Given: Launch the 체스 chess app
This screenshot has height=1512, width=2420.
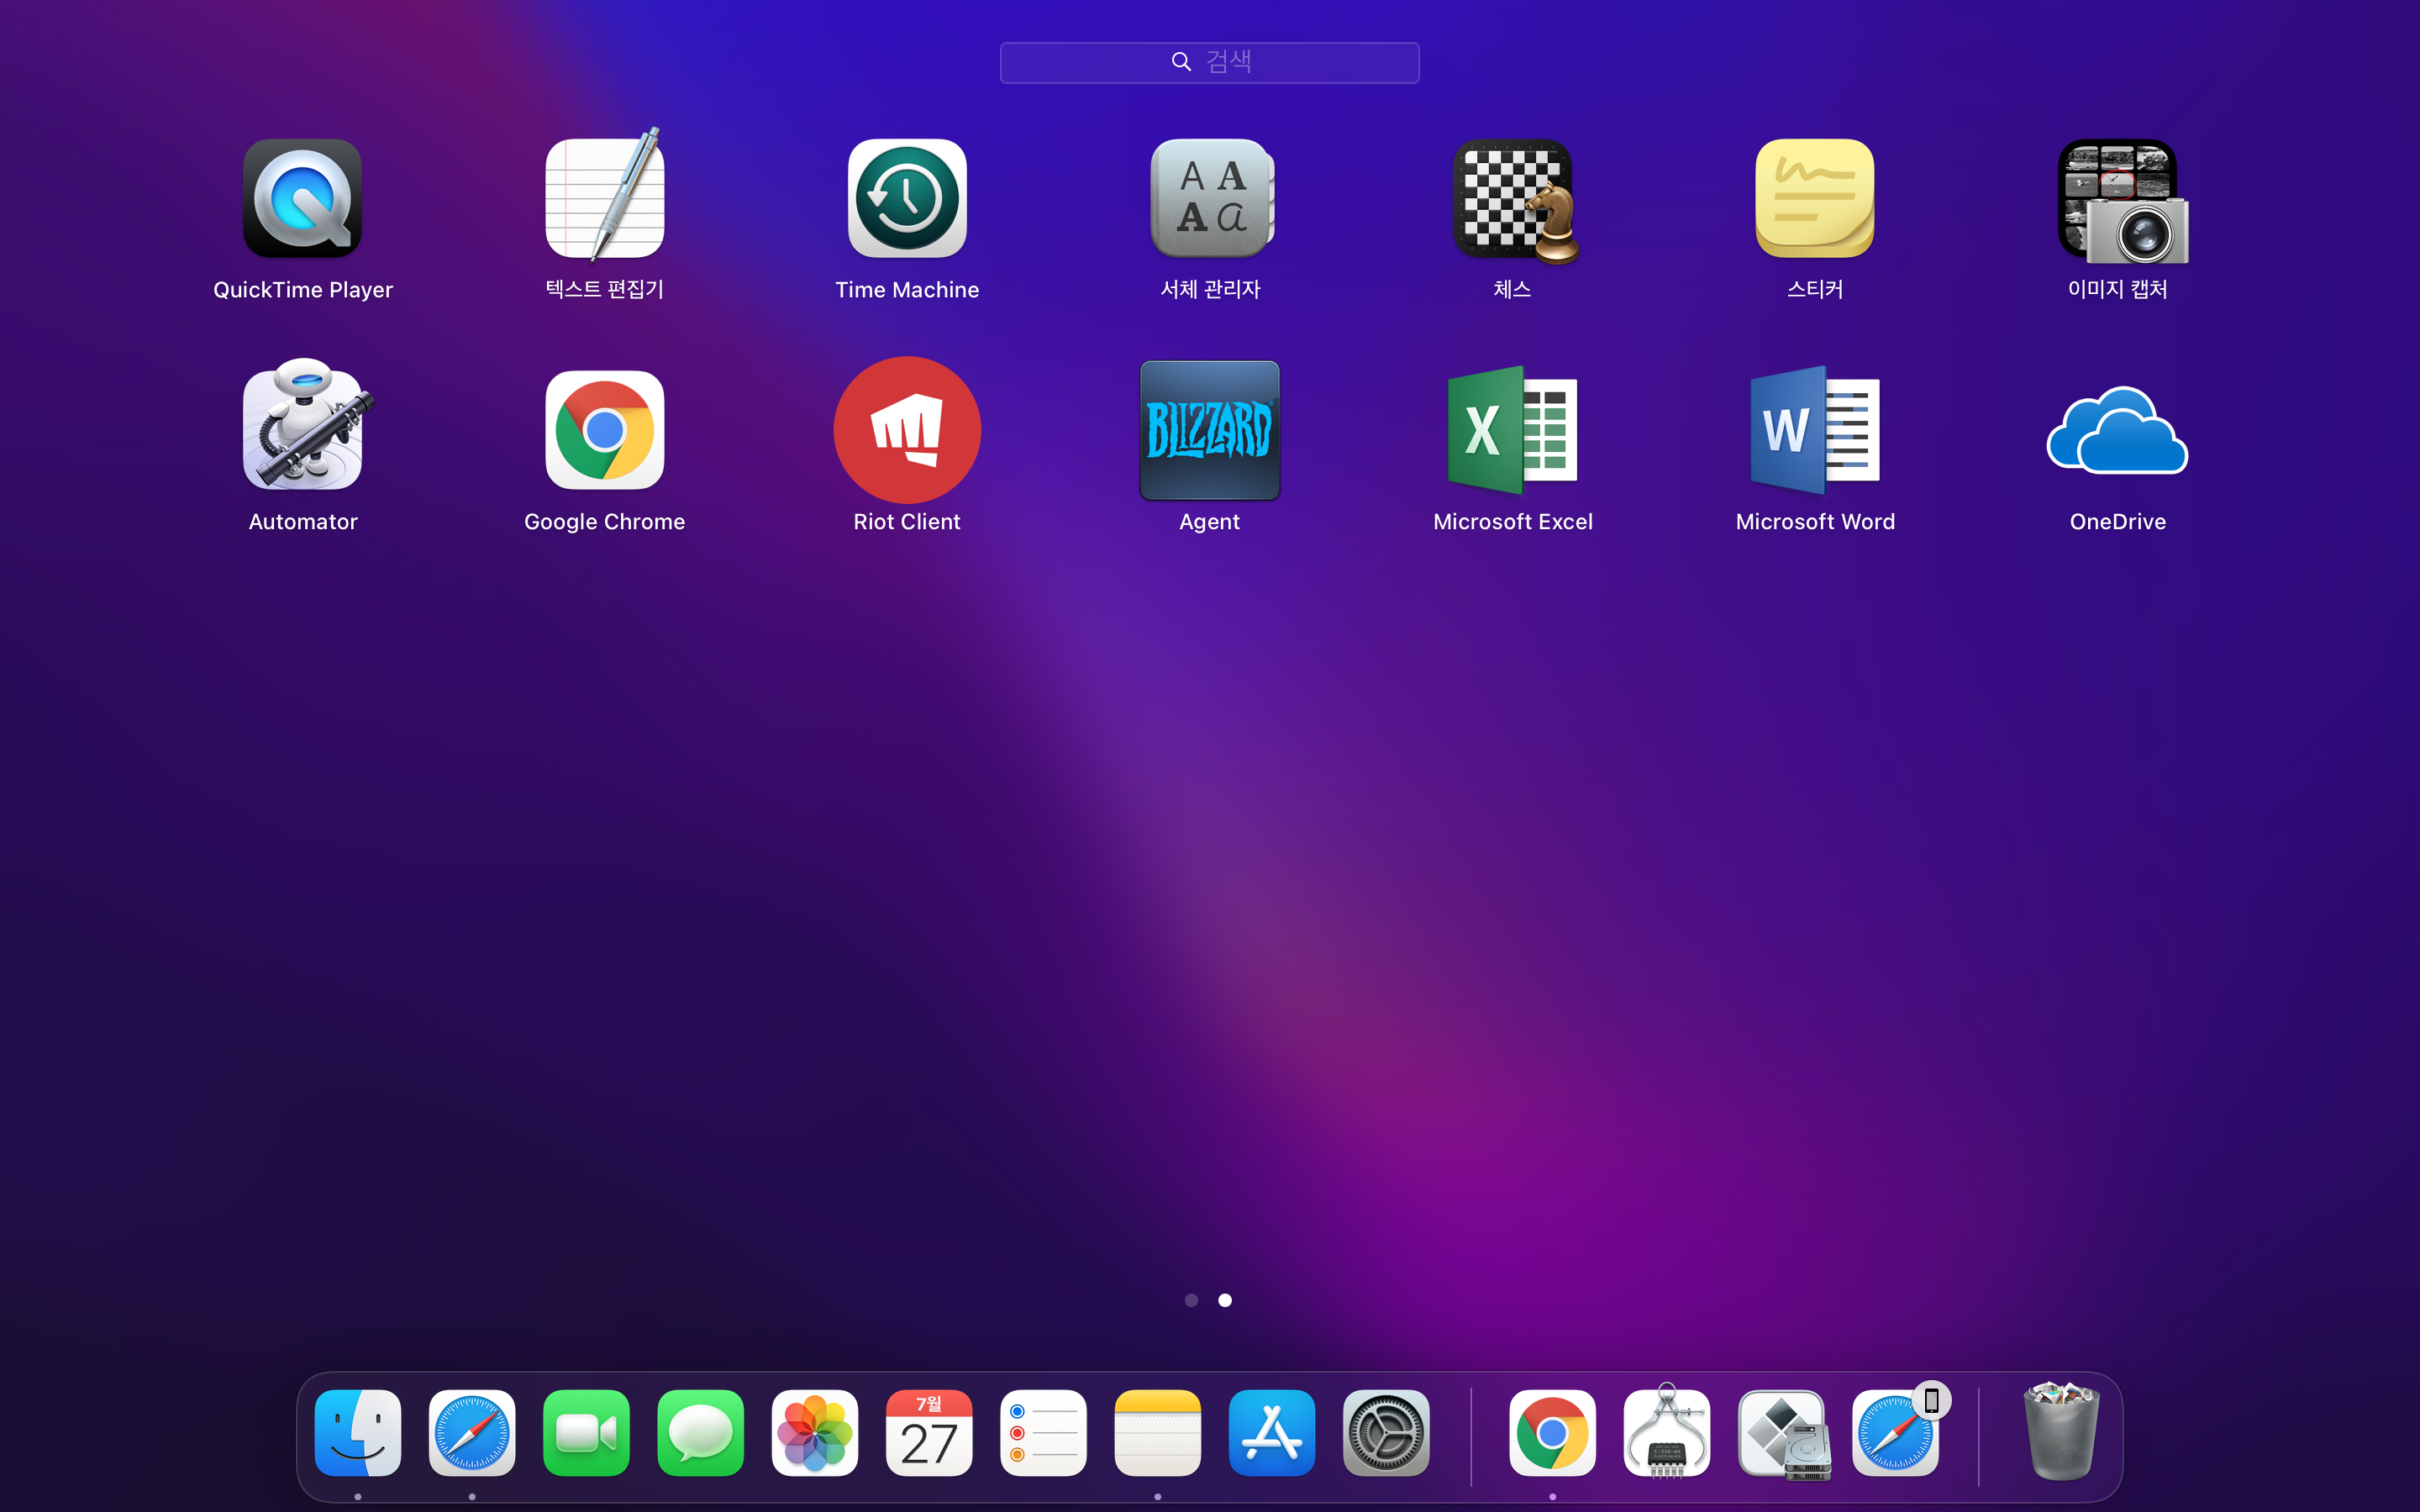Looking at the screenshot, I should (1514, 200).
